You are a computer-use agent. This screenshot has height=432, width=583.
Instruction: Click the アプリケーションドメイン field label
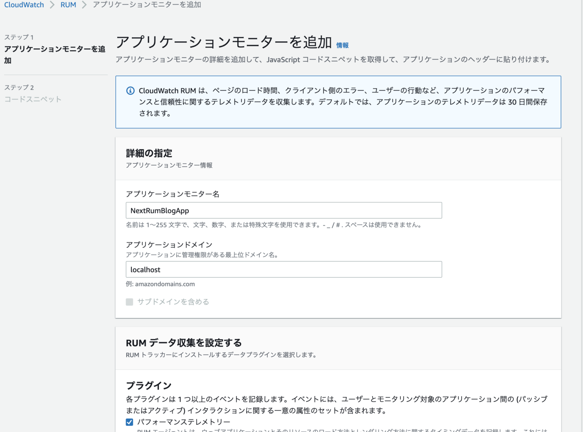[x=169, y=244]
